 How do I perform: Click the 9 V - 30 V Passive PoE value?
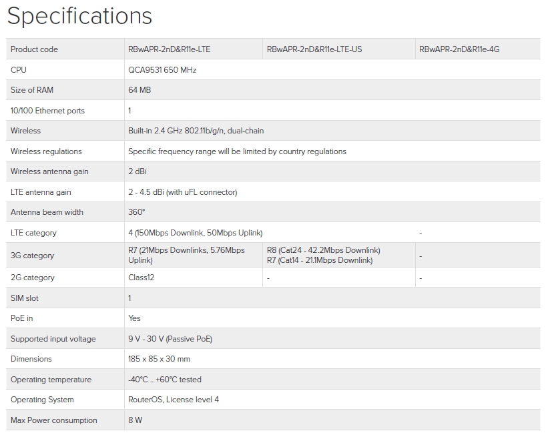coord(170,339)
